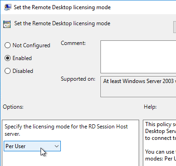
Task: Click the Help description text pane
Action: point(159,143)
